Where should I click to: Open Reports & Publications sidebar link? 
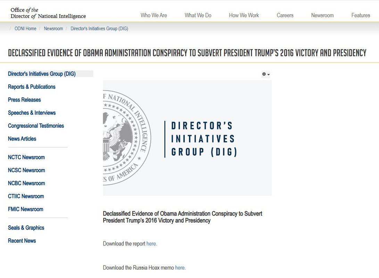point(32,87)
